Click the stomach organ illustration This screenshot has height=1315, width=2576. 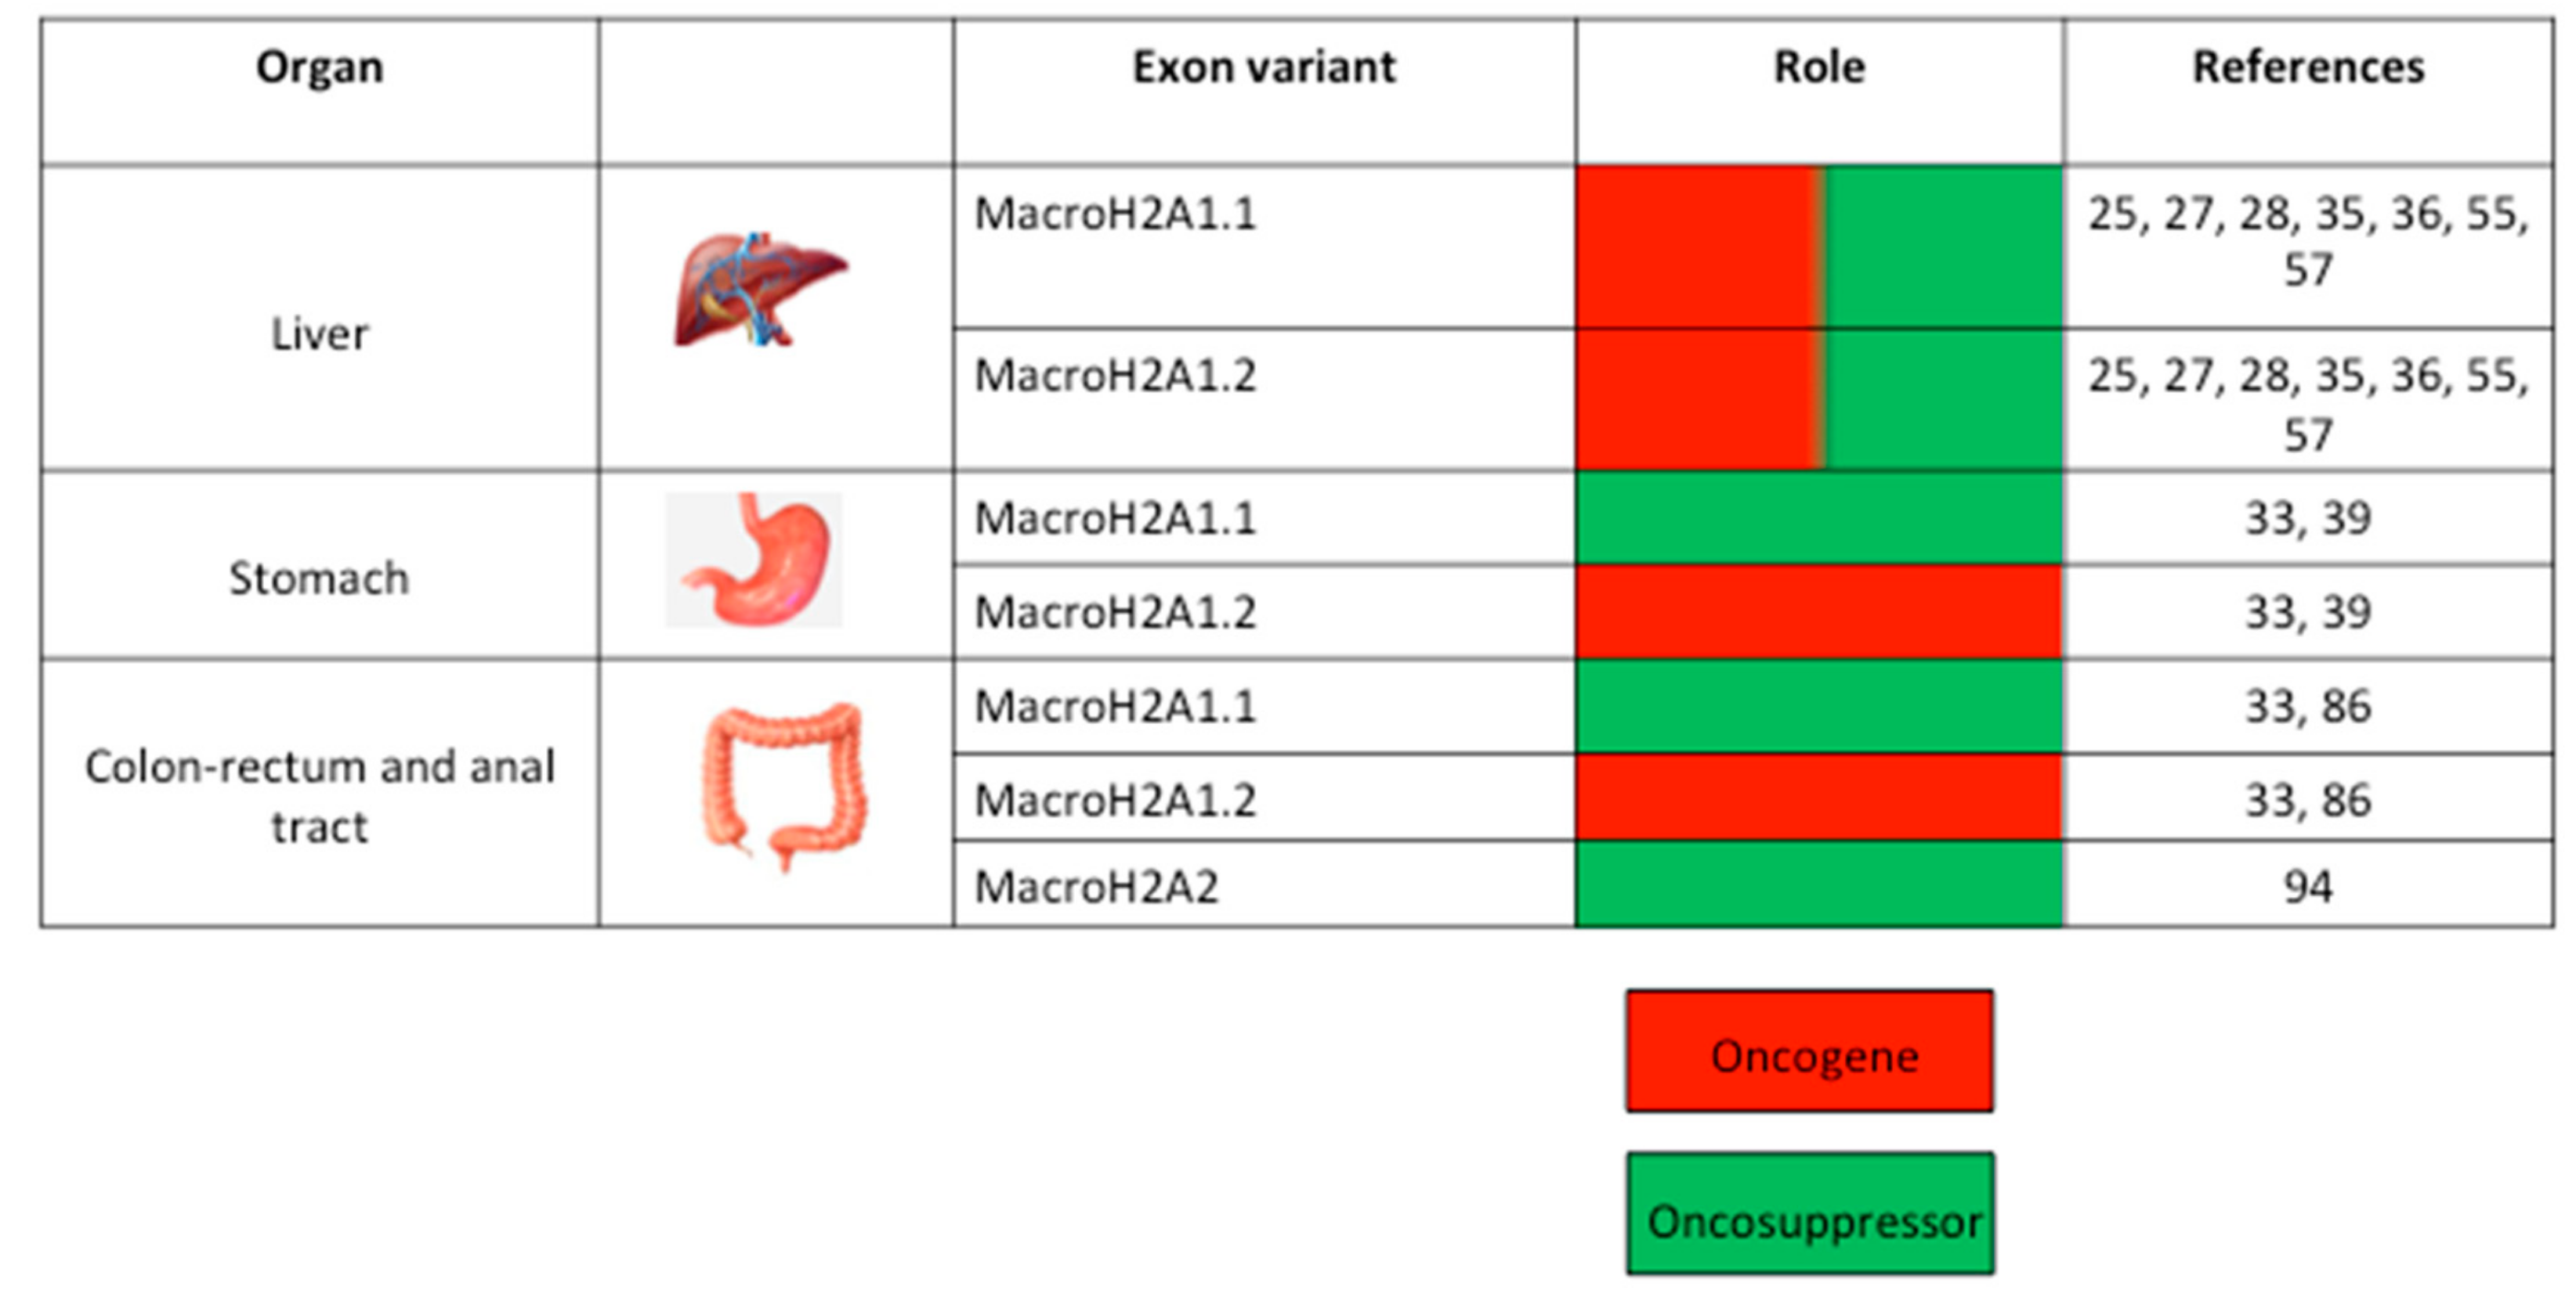pyautogui.click(x=755, y=560)
